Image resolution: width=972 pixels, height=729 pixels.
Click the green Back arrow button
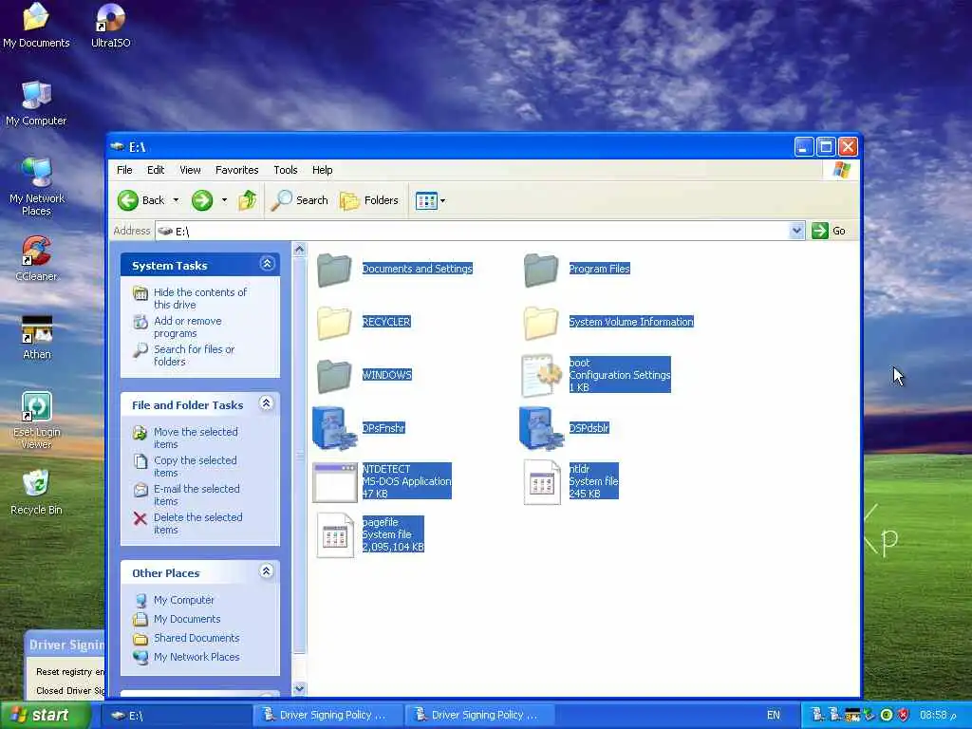128,200
